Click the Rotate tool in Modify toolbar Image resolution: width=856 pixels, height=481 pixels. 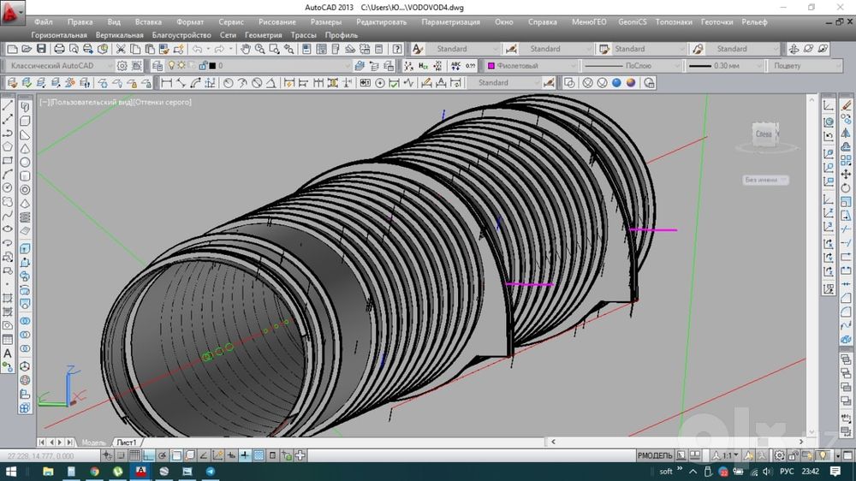(847, 187)
